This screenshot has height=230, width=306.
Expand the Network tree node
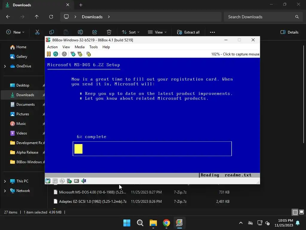click(x=5, y=191)
